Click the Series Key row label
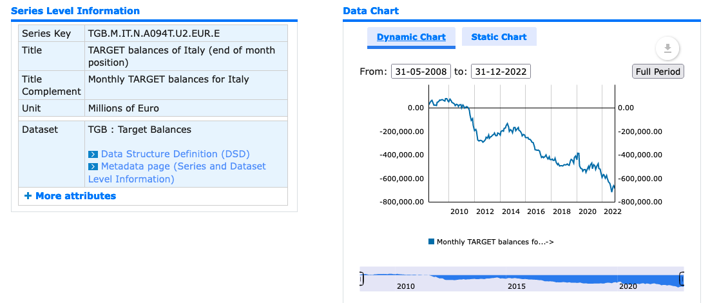This screenshot has height=303, width=710. [x=46, y=34]
